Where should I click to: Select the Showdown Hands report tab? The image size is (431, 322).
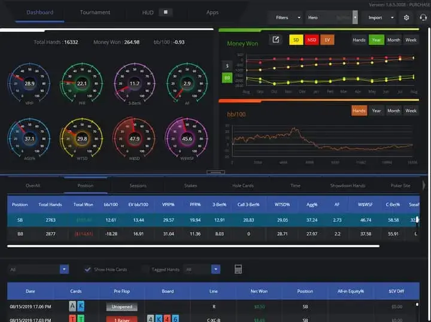tap(348, 186)
